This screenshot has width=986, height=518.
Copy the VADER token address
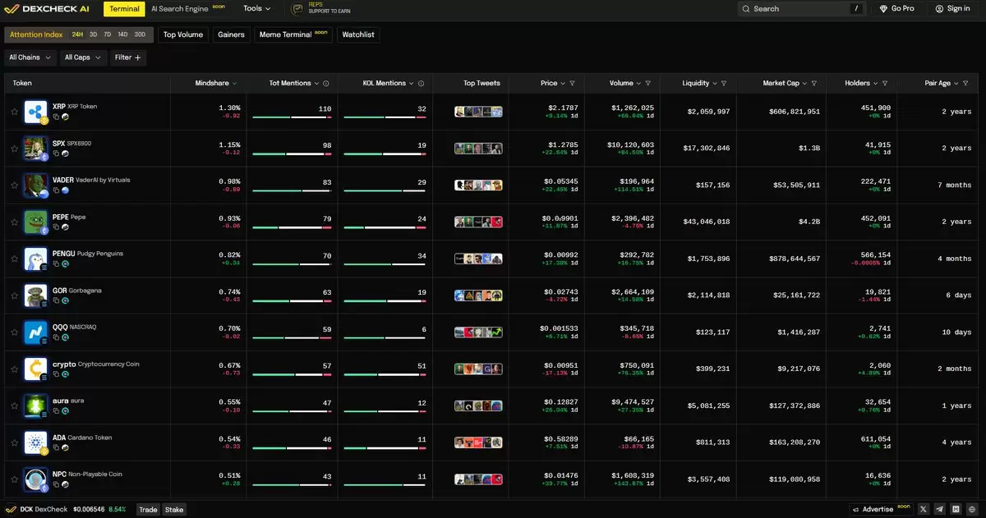click(56, 190)
